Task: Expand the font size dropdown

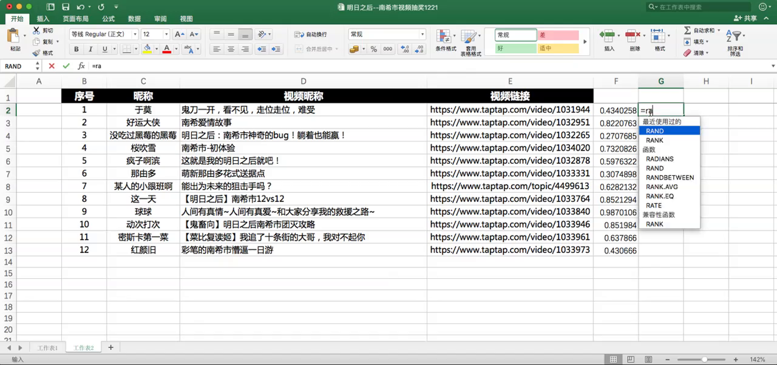Action: point(166,35)
